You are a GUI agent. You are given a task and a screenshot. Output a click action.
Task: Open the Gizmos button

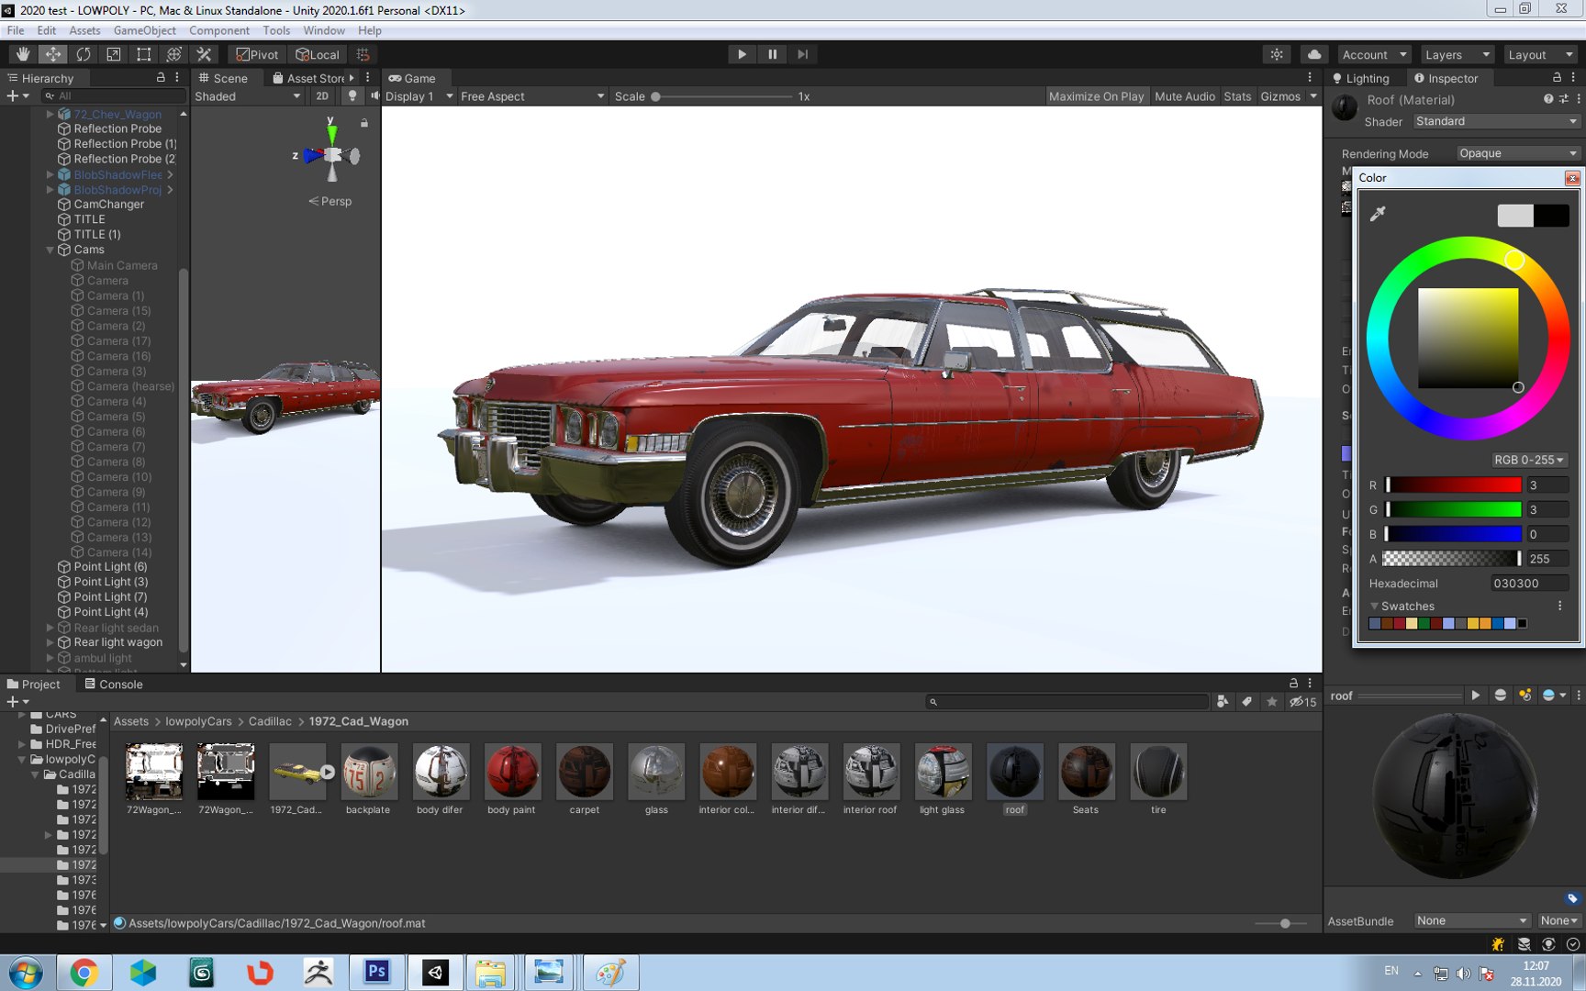(1280, 96)
